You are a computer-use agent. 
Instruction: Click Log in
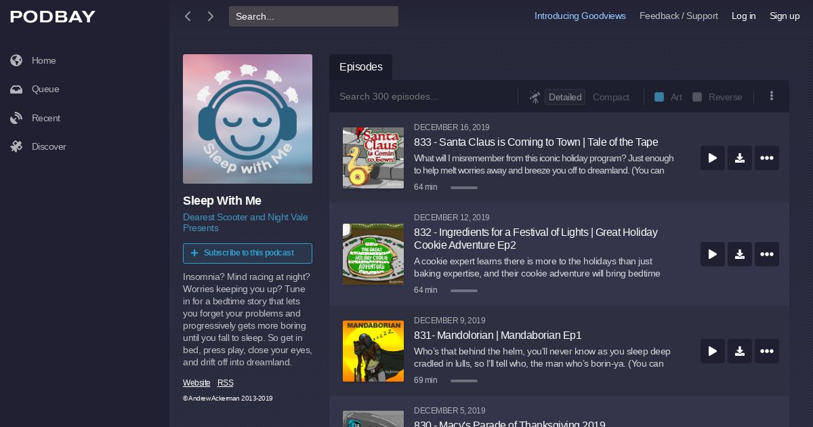pyautogui.click(x=743, y=16)
